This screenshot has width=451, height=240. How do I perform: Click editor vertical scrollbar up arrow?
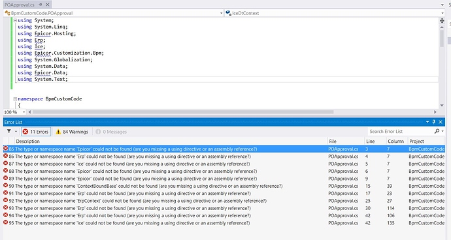442,27
